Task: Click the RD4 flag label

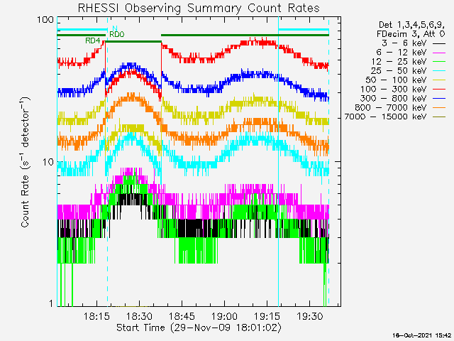Action: click(x=93, y=40)
